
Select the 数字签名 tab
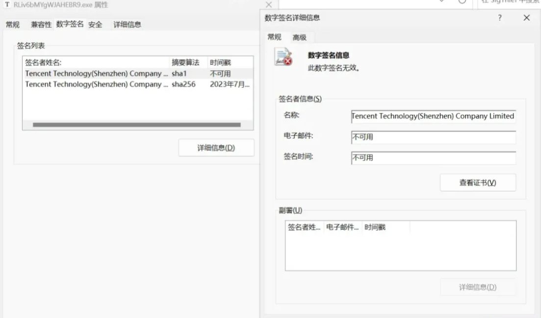70,24
